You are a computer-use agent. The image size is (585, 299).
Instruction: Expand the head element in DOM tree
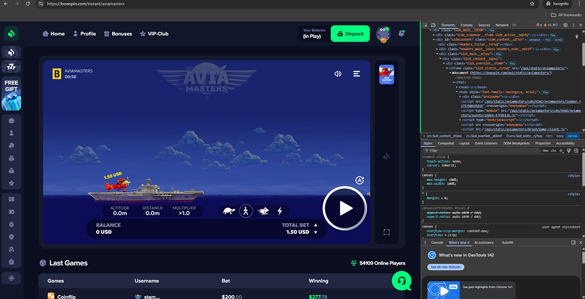click(457, 87)
